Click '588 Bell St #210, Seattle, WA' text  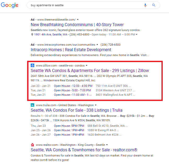tap(107, 126)
